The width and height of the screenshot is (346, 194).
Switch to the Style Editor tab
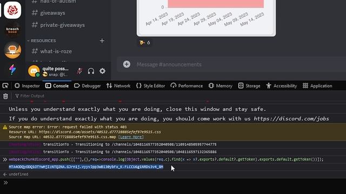[150, 86]
